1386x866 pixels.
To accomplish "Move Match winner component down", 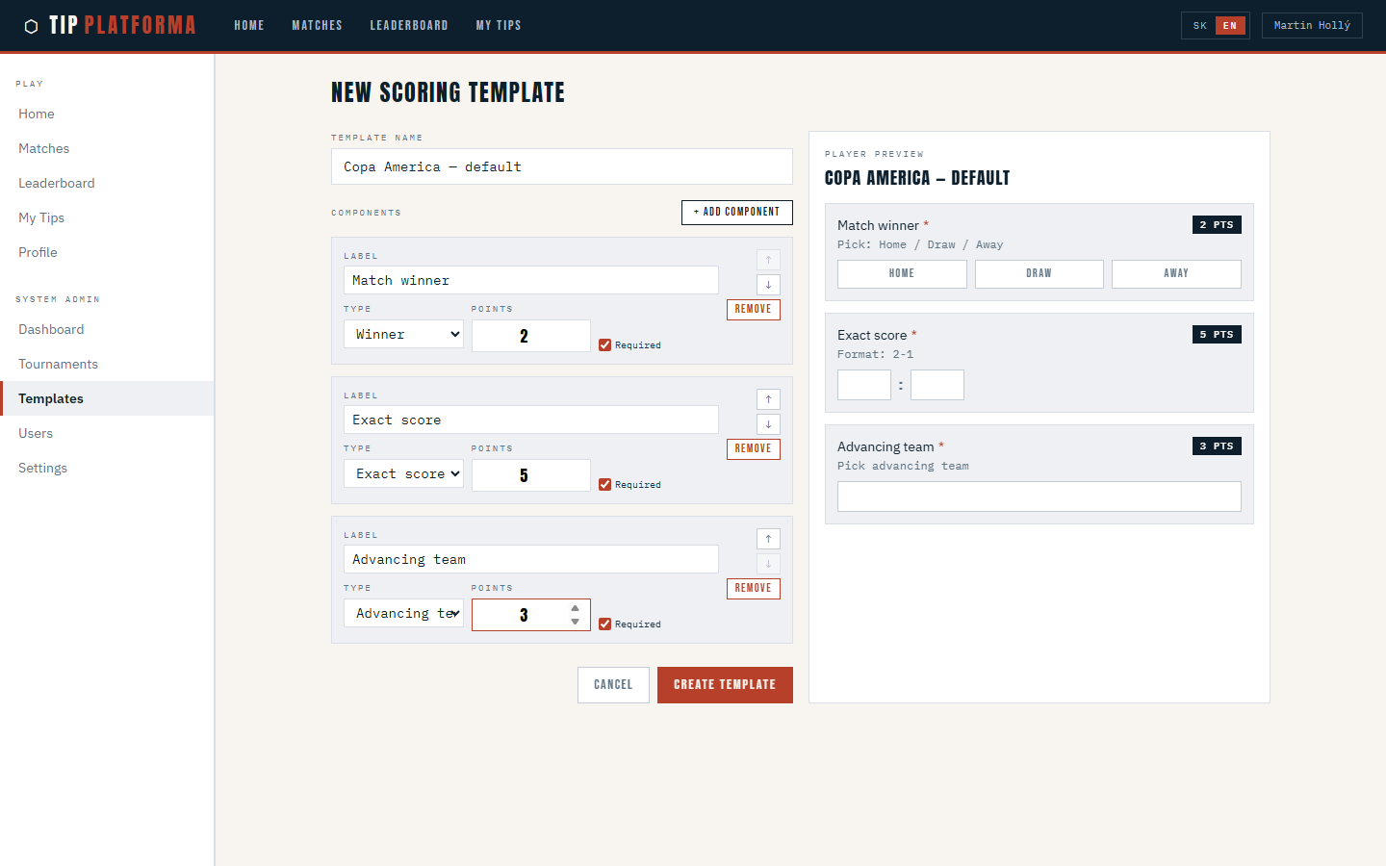I will [768, 285].
